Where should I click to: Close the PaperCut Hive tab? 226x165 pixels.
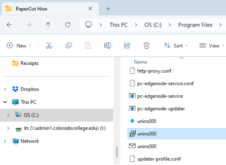click(x=90, y=9)
